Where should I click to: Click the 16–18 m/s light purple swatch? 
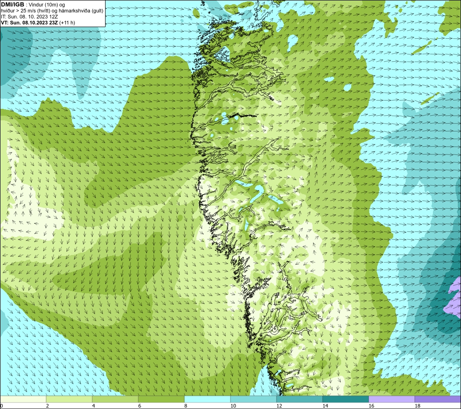pyautogui.click(x=391, y=399)
